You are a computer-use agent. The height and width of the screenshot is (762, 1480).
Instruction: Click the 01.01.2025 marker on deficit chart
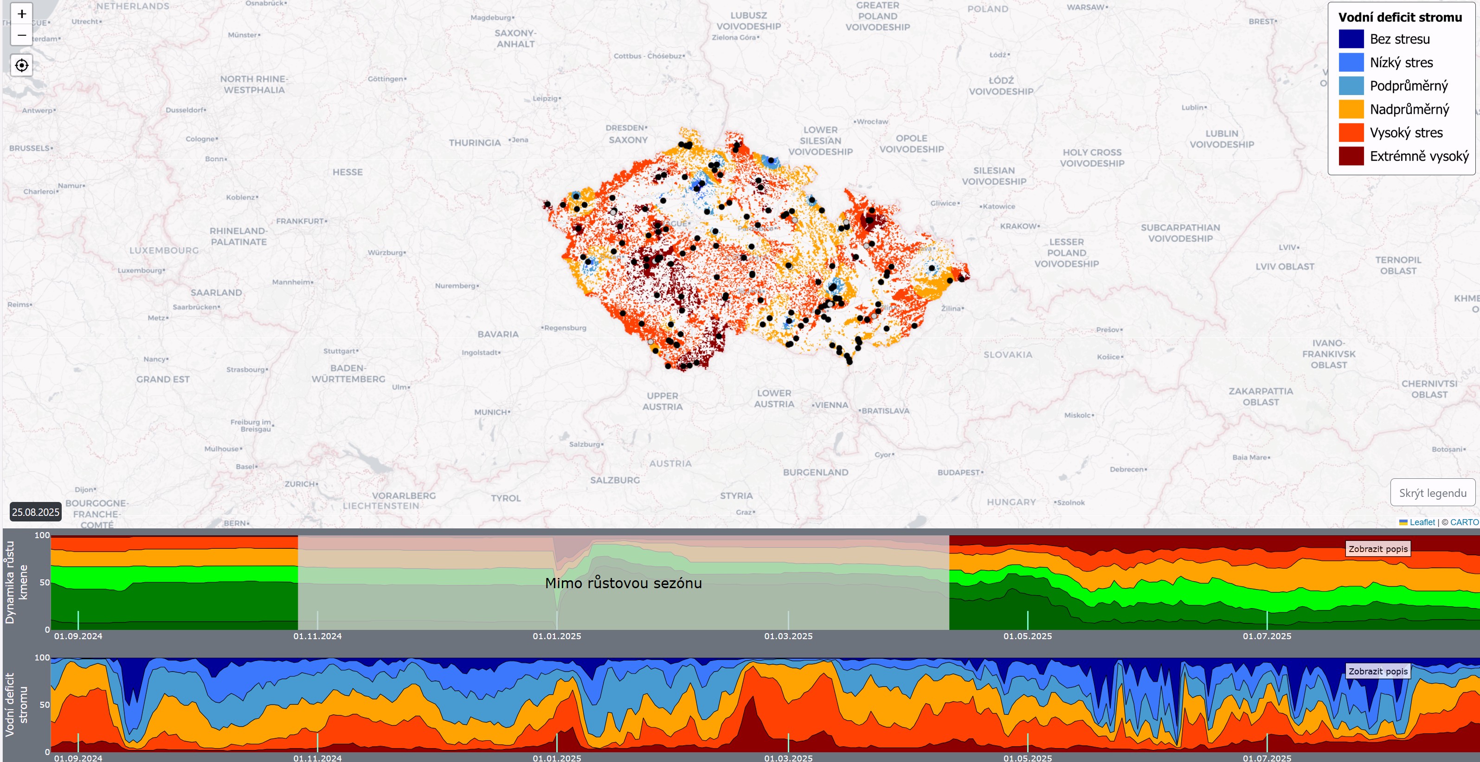tap(557, 743)
